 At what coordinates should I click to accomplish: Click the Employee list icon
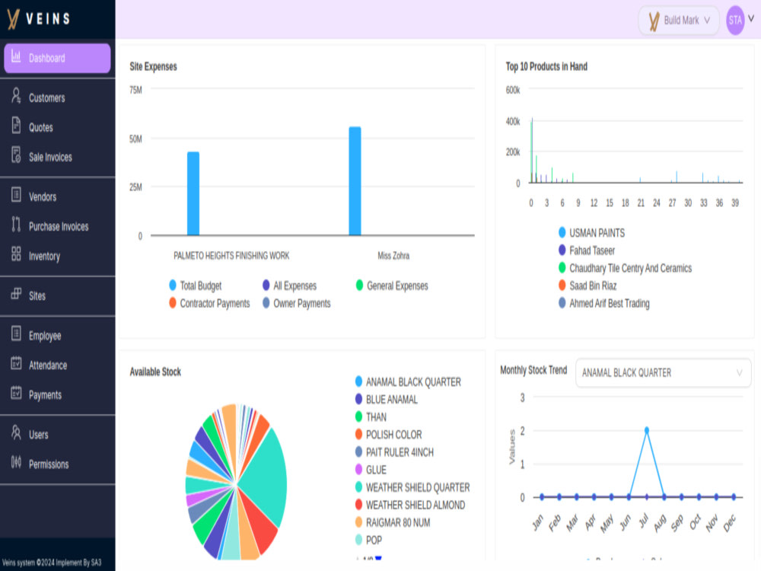tap(16, 333)
